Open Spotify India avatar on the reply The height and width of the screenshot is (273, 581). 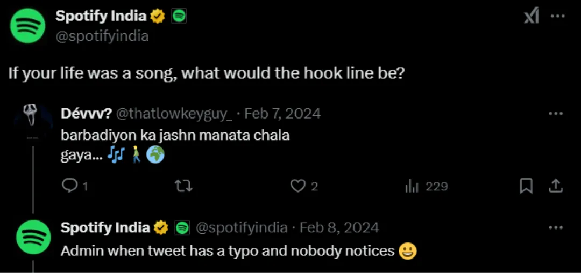tap(33, 237)
